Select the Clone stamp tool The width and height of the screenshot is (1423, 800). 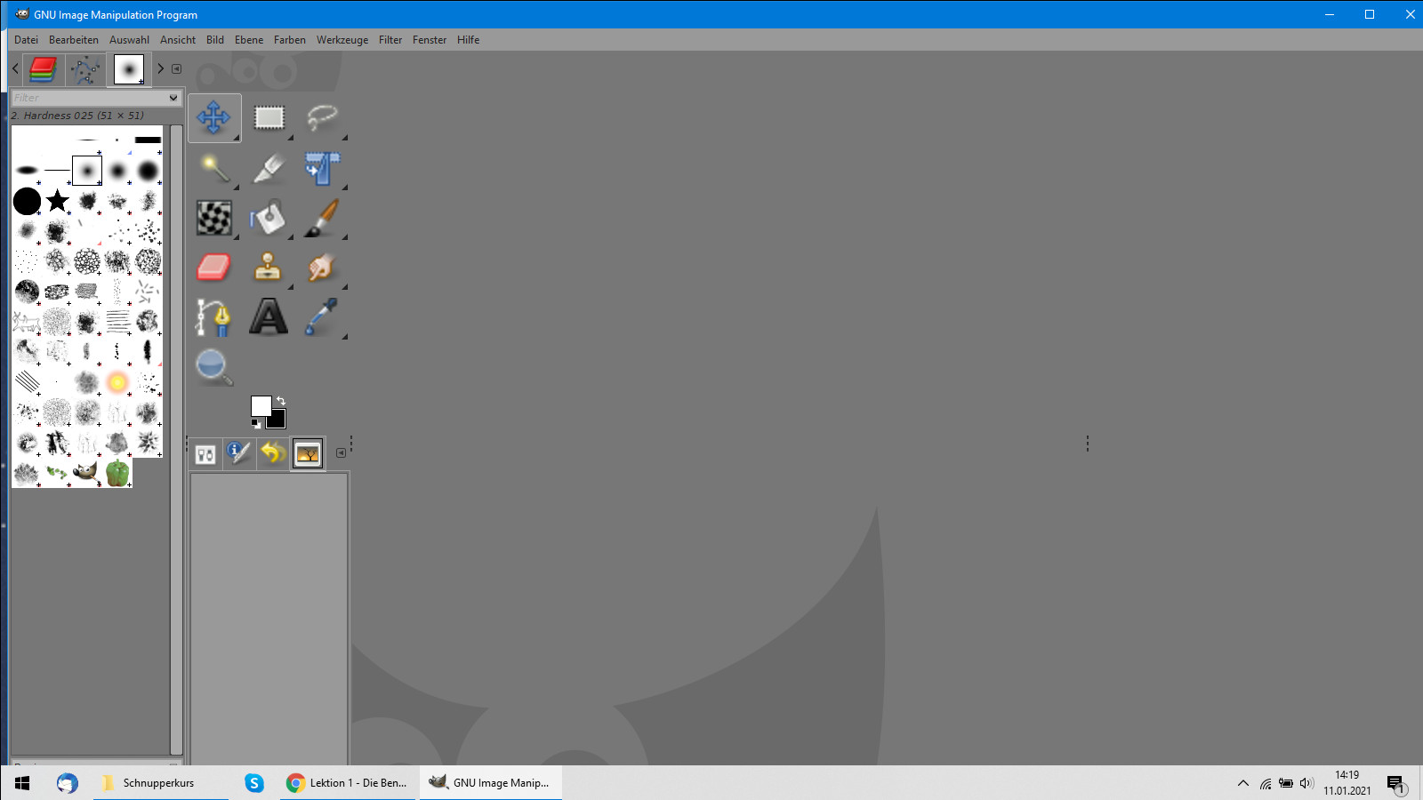point(269,267)
